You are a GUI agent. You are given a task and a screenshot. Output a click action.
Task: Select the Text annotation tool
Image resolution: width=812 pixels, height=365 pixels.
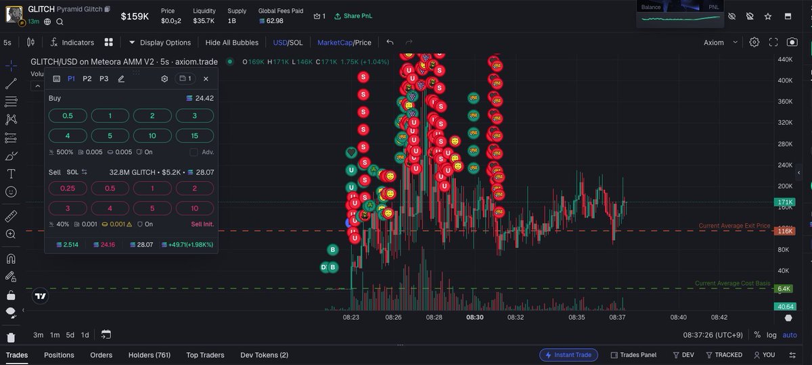click(11, 174)
